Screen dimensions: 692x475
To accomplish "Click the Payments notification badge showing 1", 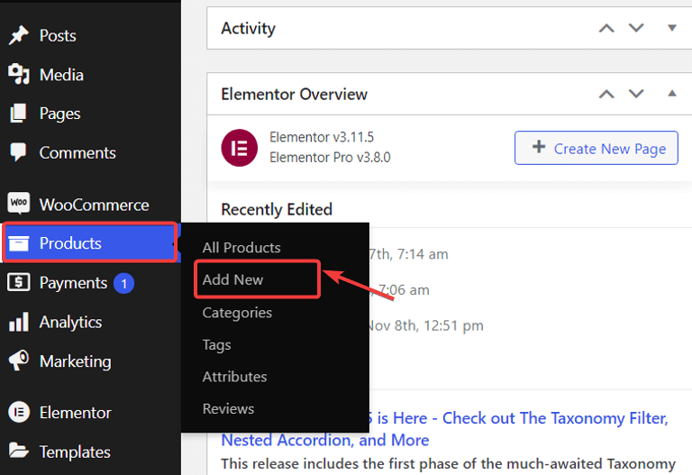I will point(124,283).
